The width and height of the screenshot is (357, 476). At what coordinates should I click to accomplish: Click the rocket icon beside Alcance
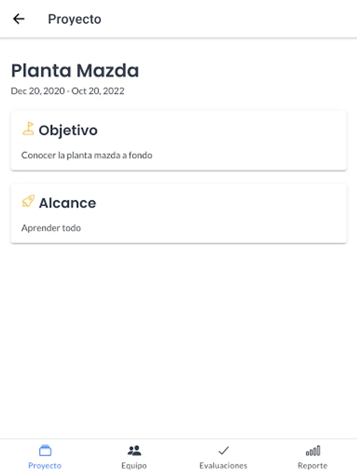click(28, 202)
